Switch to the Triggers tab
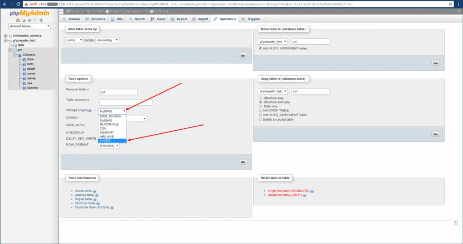Image resolution: width=463 pixels, height=244 pixels. tap(250, 19)
